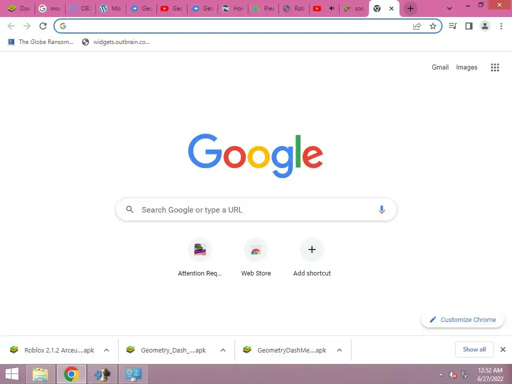Open the tab search chevron dropdown

[449, 9]
